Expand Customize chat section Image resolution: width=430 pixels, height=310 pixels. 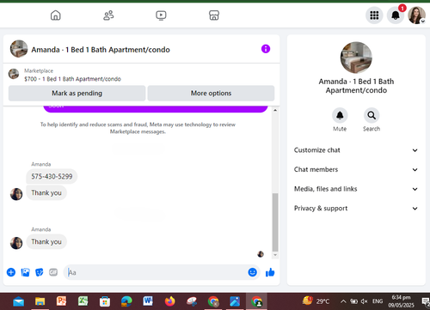click(356, 150)
